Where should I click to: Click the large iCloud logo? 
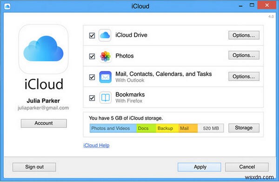point(43,49)
